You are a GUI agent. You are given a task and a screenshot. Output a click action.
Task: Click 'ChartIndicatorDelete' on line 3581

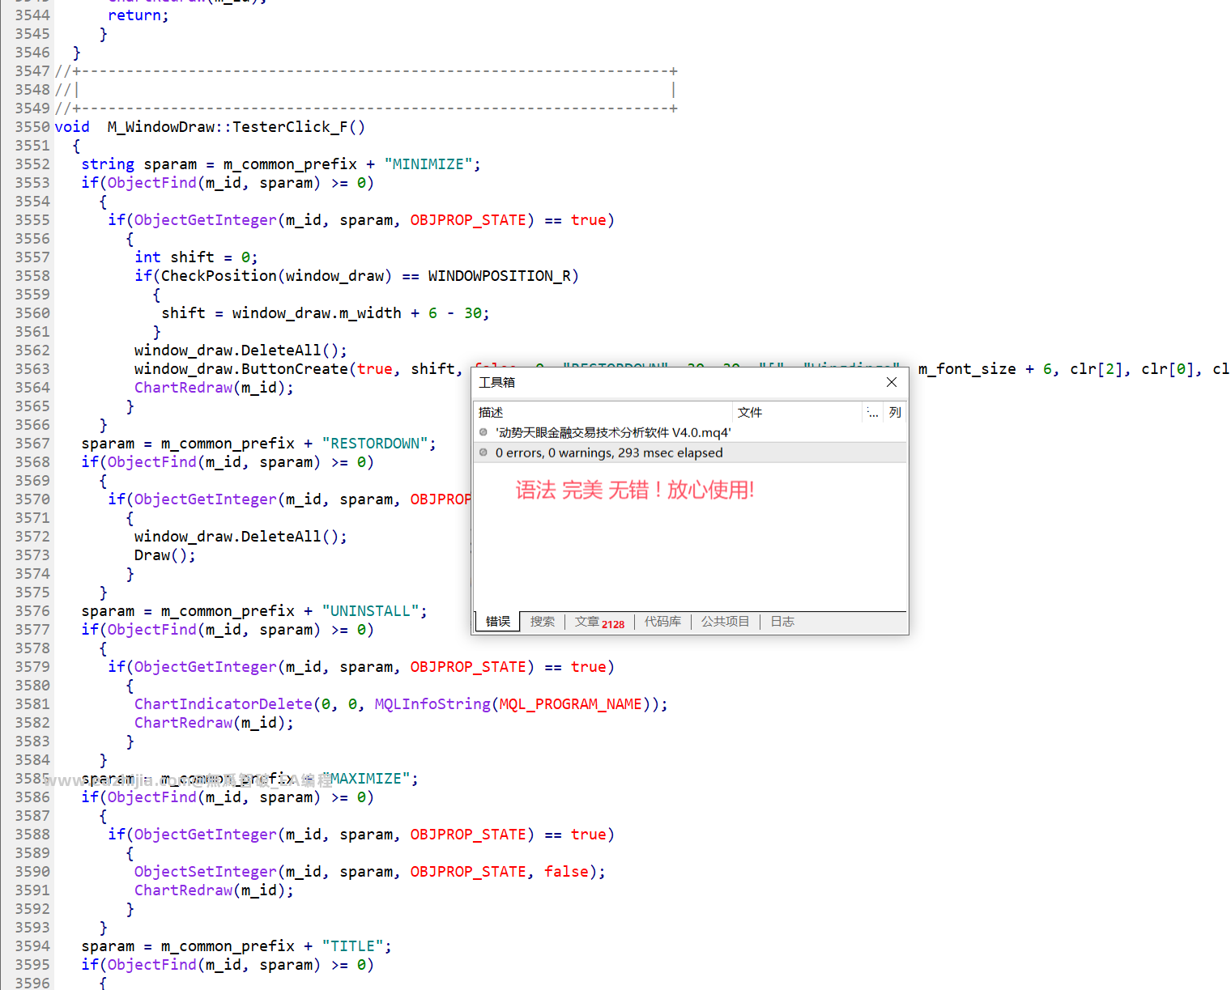click(223, 704)
